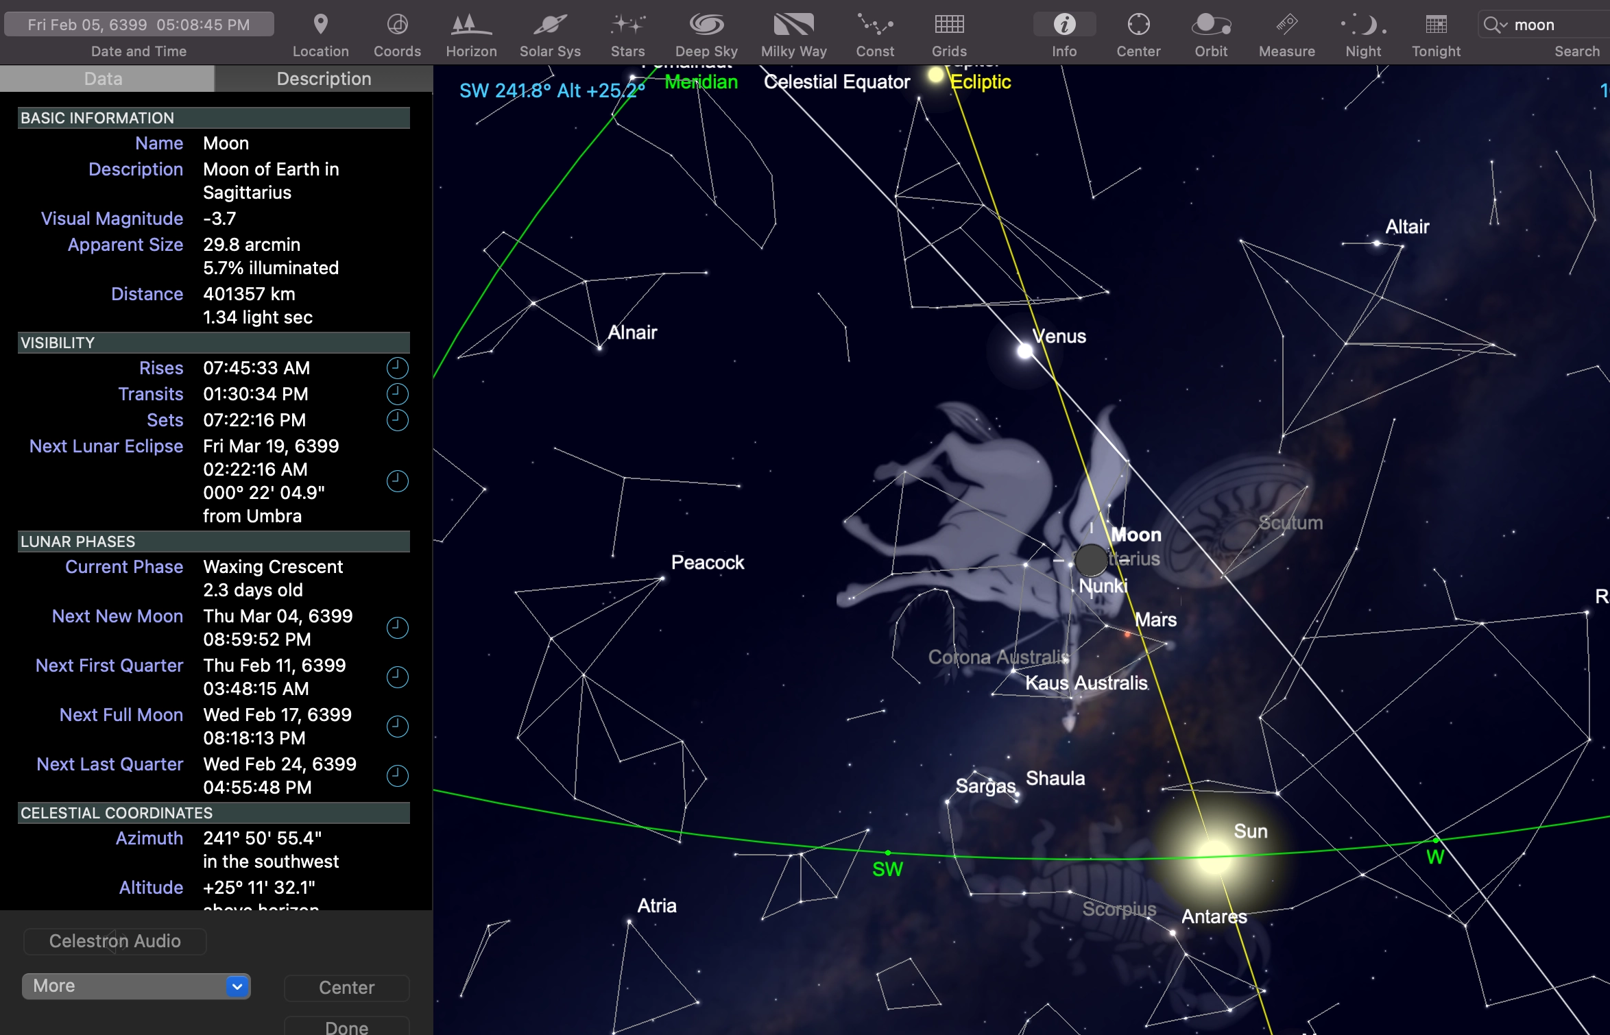Click the Const constellation lines icon
Image resolution: width=1610 pixels, height=1035 pixels.
pos(875,25)
